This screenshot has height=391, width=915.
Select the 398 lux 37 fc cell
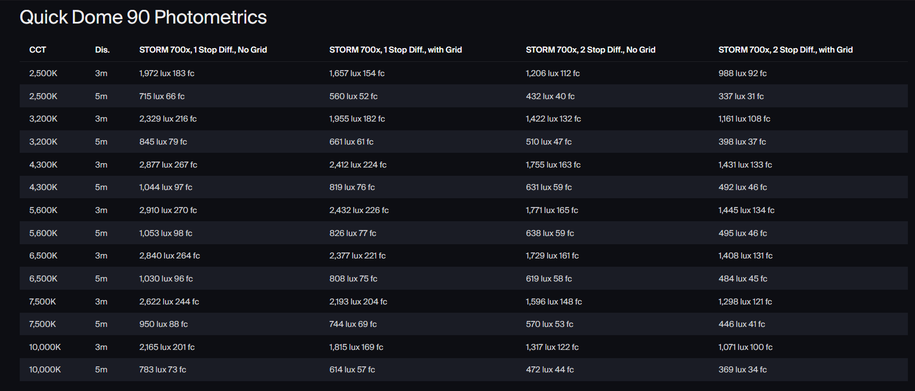742,142
